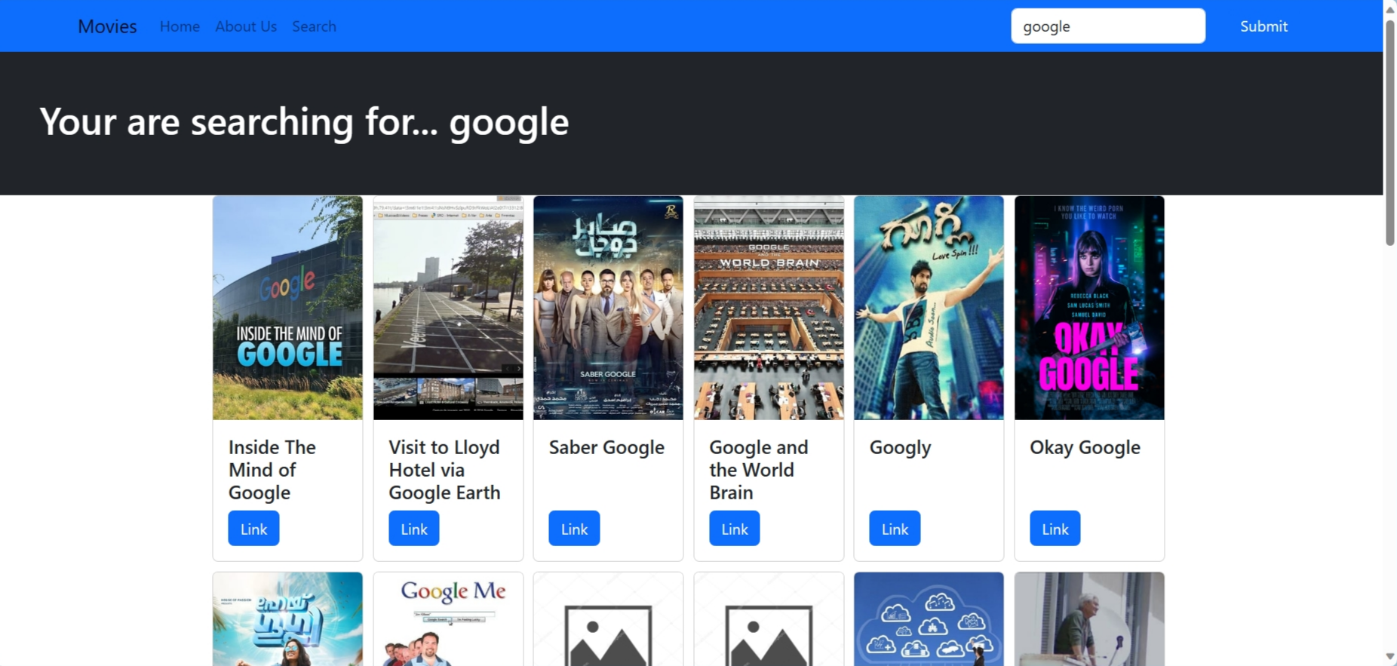Image resolution: width=1397 pixels, height=666 pixels.
Task: Open Link for Inside The Mind of Google
Action: [253, 529]
